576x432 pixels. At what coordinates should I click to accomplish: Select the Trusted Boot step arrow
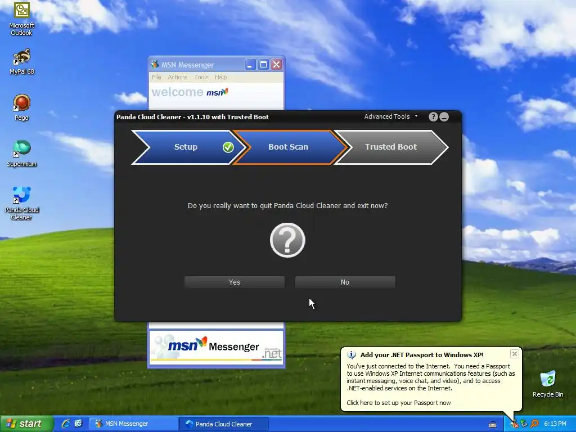point(391,147)
